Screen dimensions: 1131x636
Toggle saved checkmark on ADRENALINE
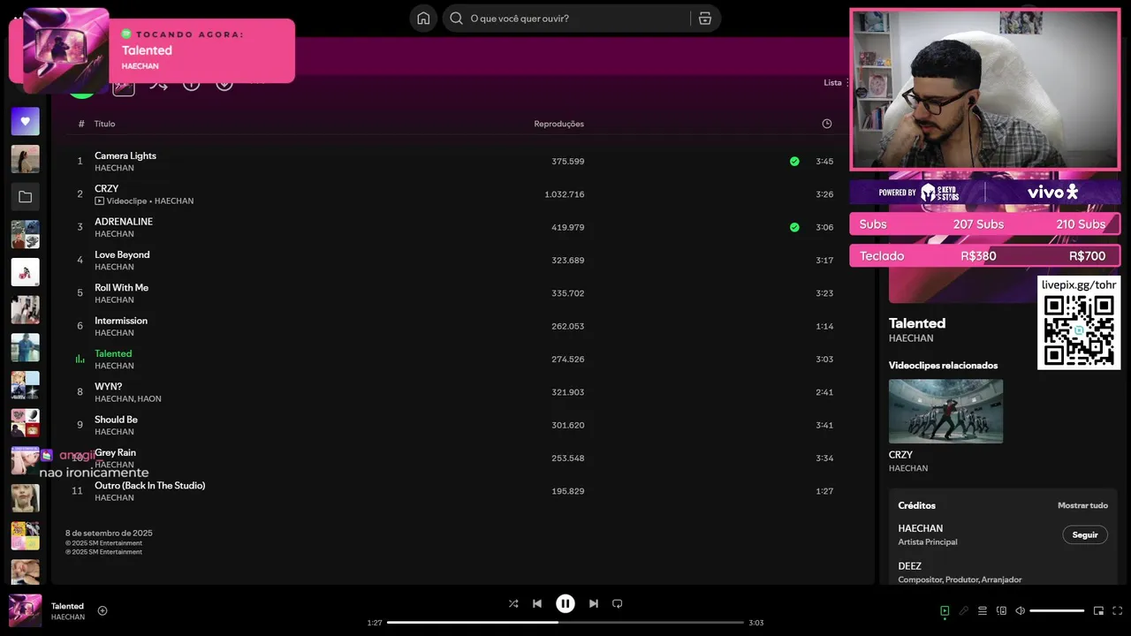click(794, 227)
